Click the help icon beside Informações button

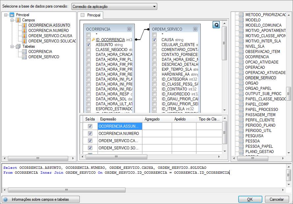coord(5,199)
